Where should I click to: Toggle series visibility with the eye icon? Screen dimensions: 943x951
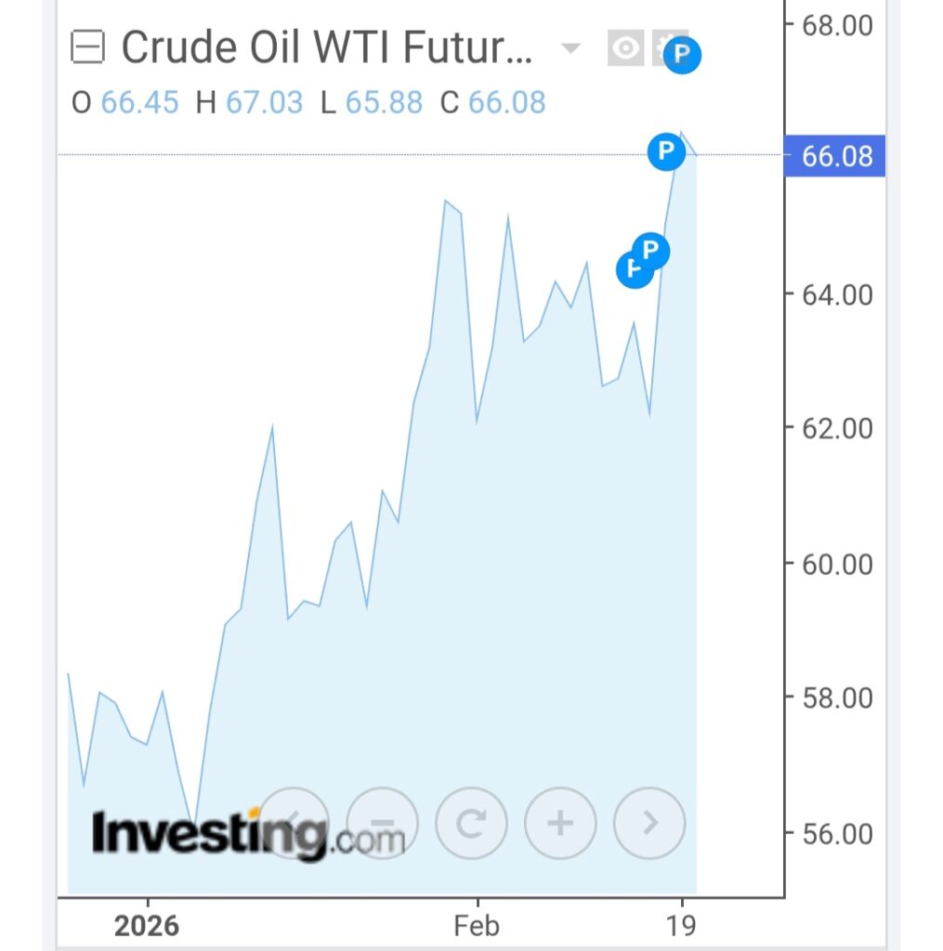625,48
